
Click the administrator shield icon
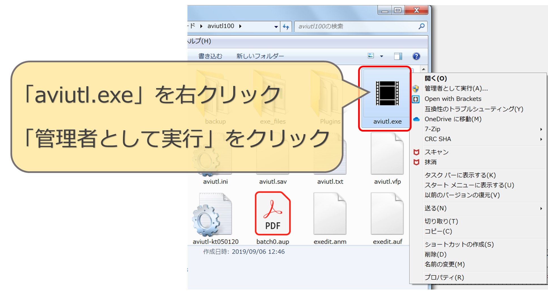[x=416, y=89]
